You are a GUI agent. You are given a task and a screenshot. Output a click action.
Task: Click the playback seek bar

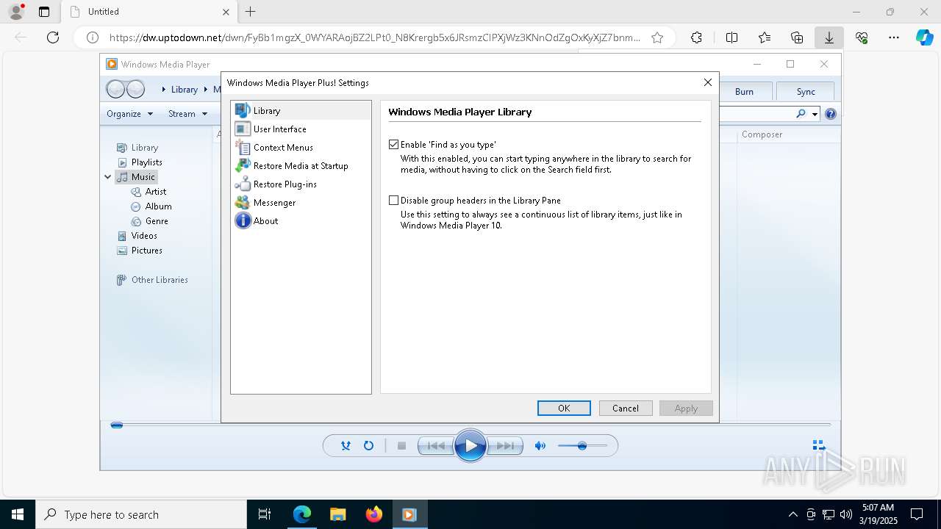470,425
